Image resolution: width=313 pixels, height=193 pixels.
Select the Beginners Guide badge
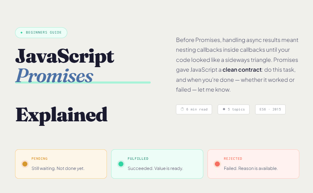[41, 33]
